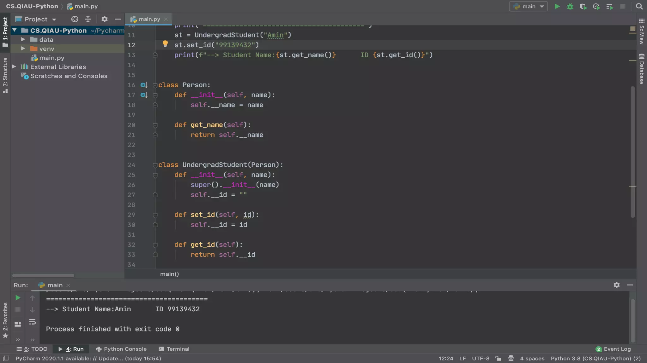Open main run configuration dropdown
The height and width of the screenshot is (363, 647).
point(528,6)
